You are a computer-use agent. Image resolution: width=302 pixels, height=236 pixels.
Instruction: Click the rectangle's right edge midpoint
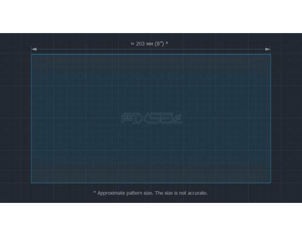pyautogui.click(x=270, y=118)
